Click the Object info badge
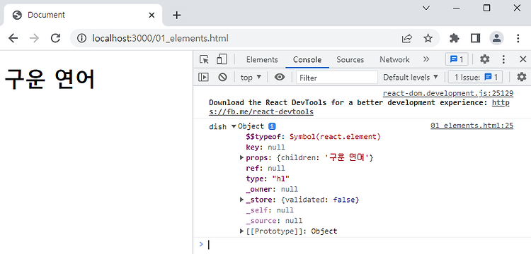Image resolution: width=531 pixels, height=254 pixels. coord(272,126)
